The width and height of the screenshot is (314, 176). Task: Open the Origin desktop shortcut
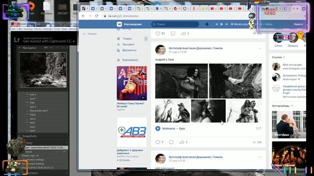(x=31, y=8)
